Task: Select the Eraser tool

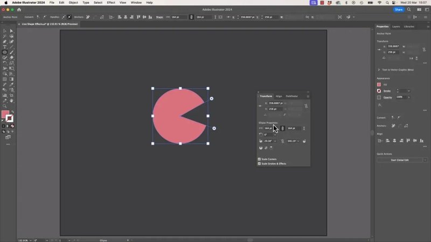Action: coord(11,58)
